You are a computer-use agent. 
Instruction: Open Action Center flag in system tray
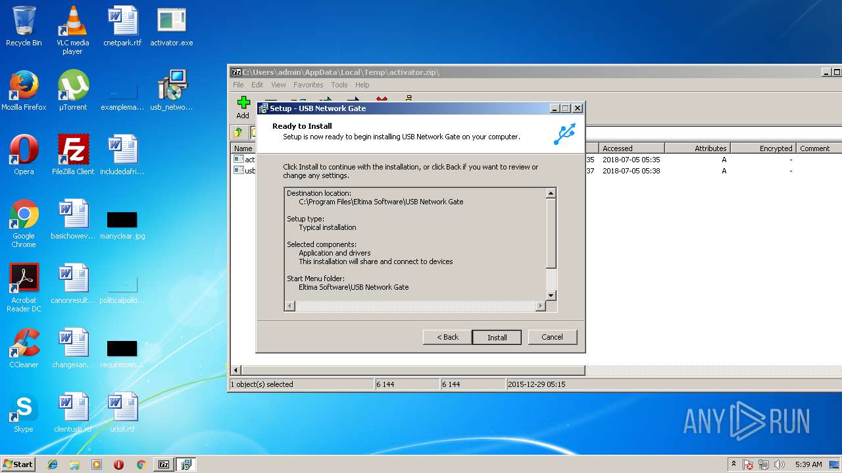[748, 464]
